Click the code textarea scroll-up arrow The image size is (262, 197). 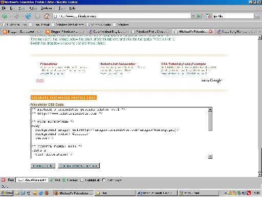(x=210, y=110)
